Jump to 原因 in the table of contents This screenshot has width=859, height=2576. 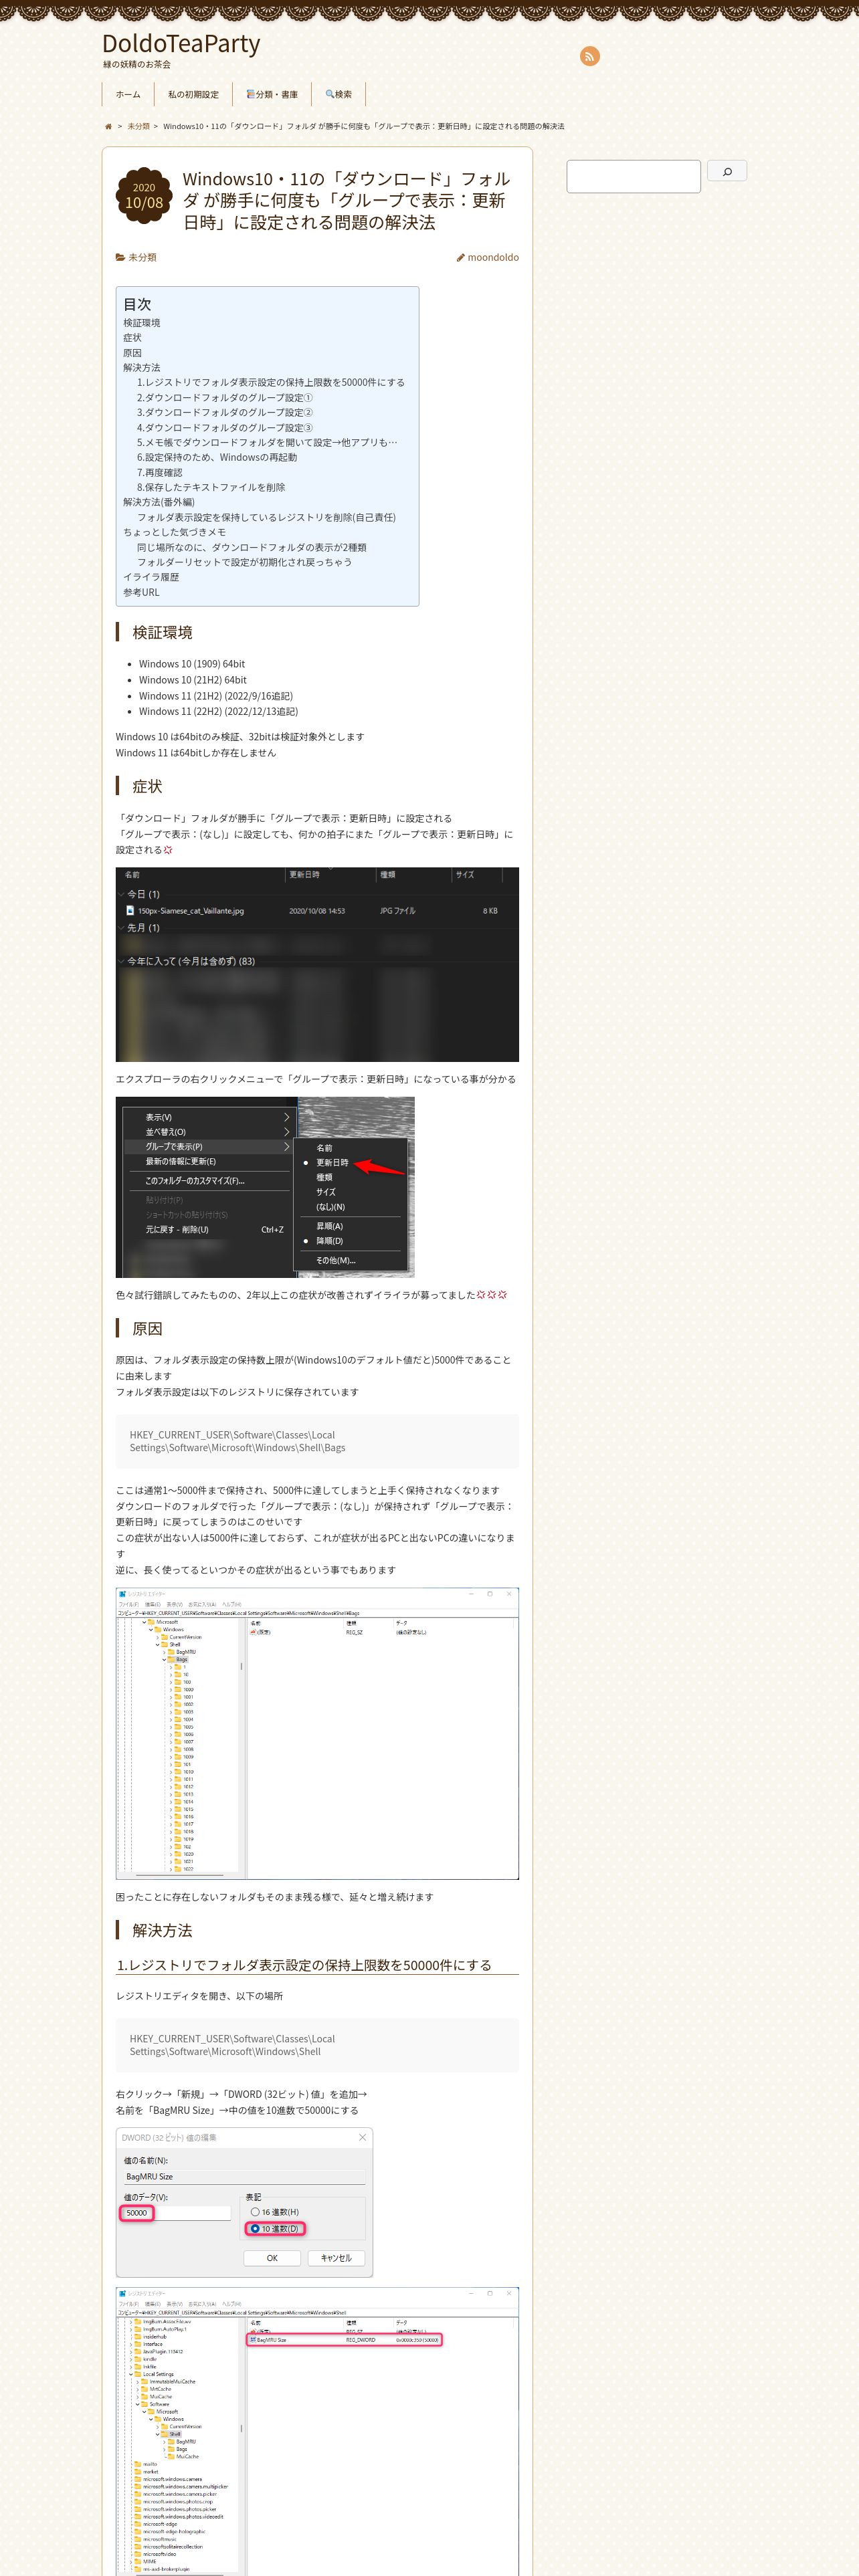[x=132, y=353]
